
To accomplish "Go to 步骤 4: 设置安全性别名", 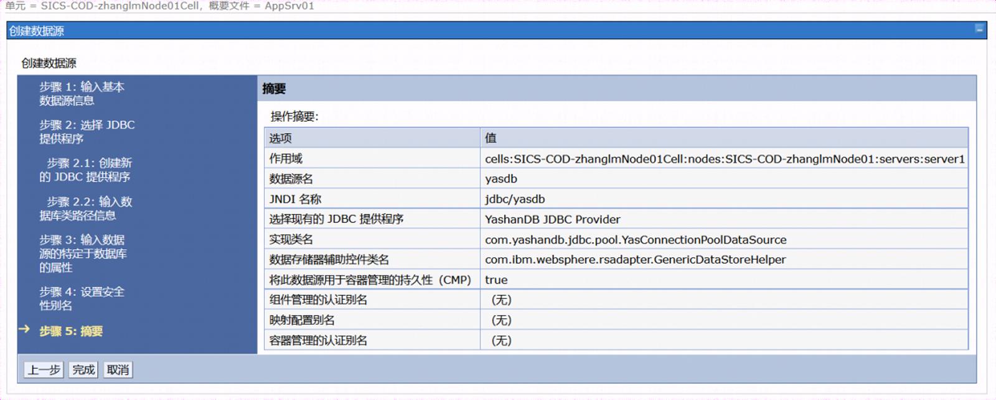I will click(x=82, y=298).
